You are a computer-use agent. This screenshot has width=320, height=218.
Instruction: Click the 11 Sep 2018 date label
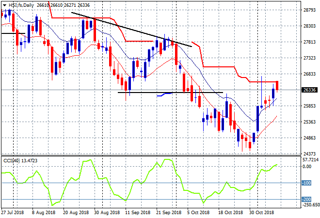click(x=138, y=213)
